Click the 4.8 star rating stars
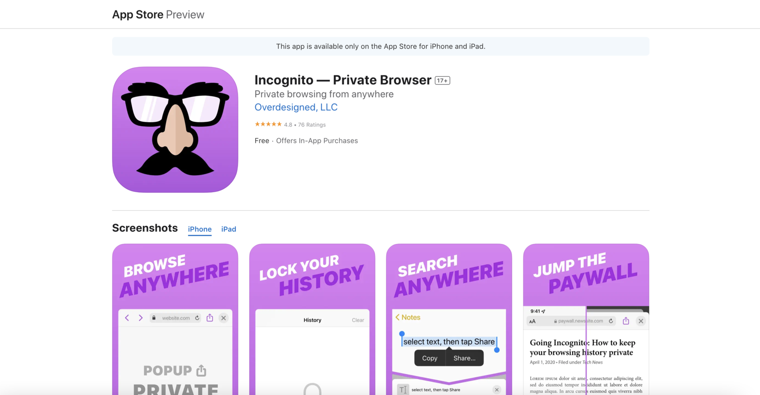The image size is (760, 395). click(268, 124)
